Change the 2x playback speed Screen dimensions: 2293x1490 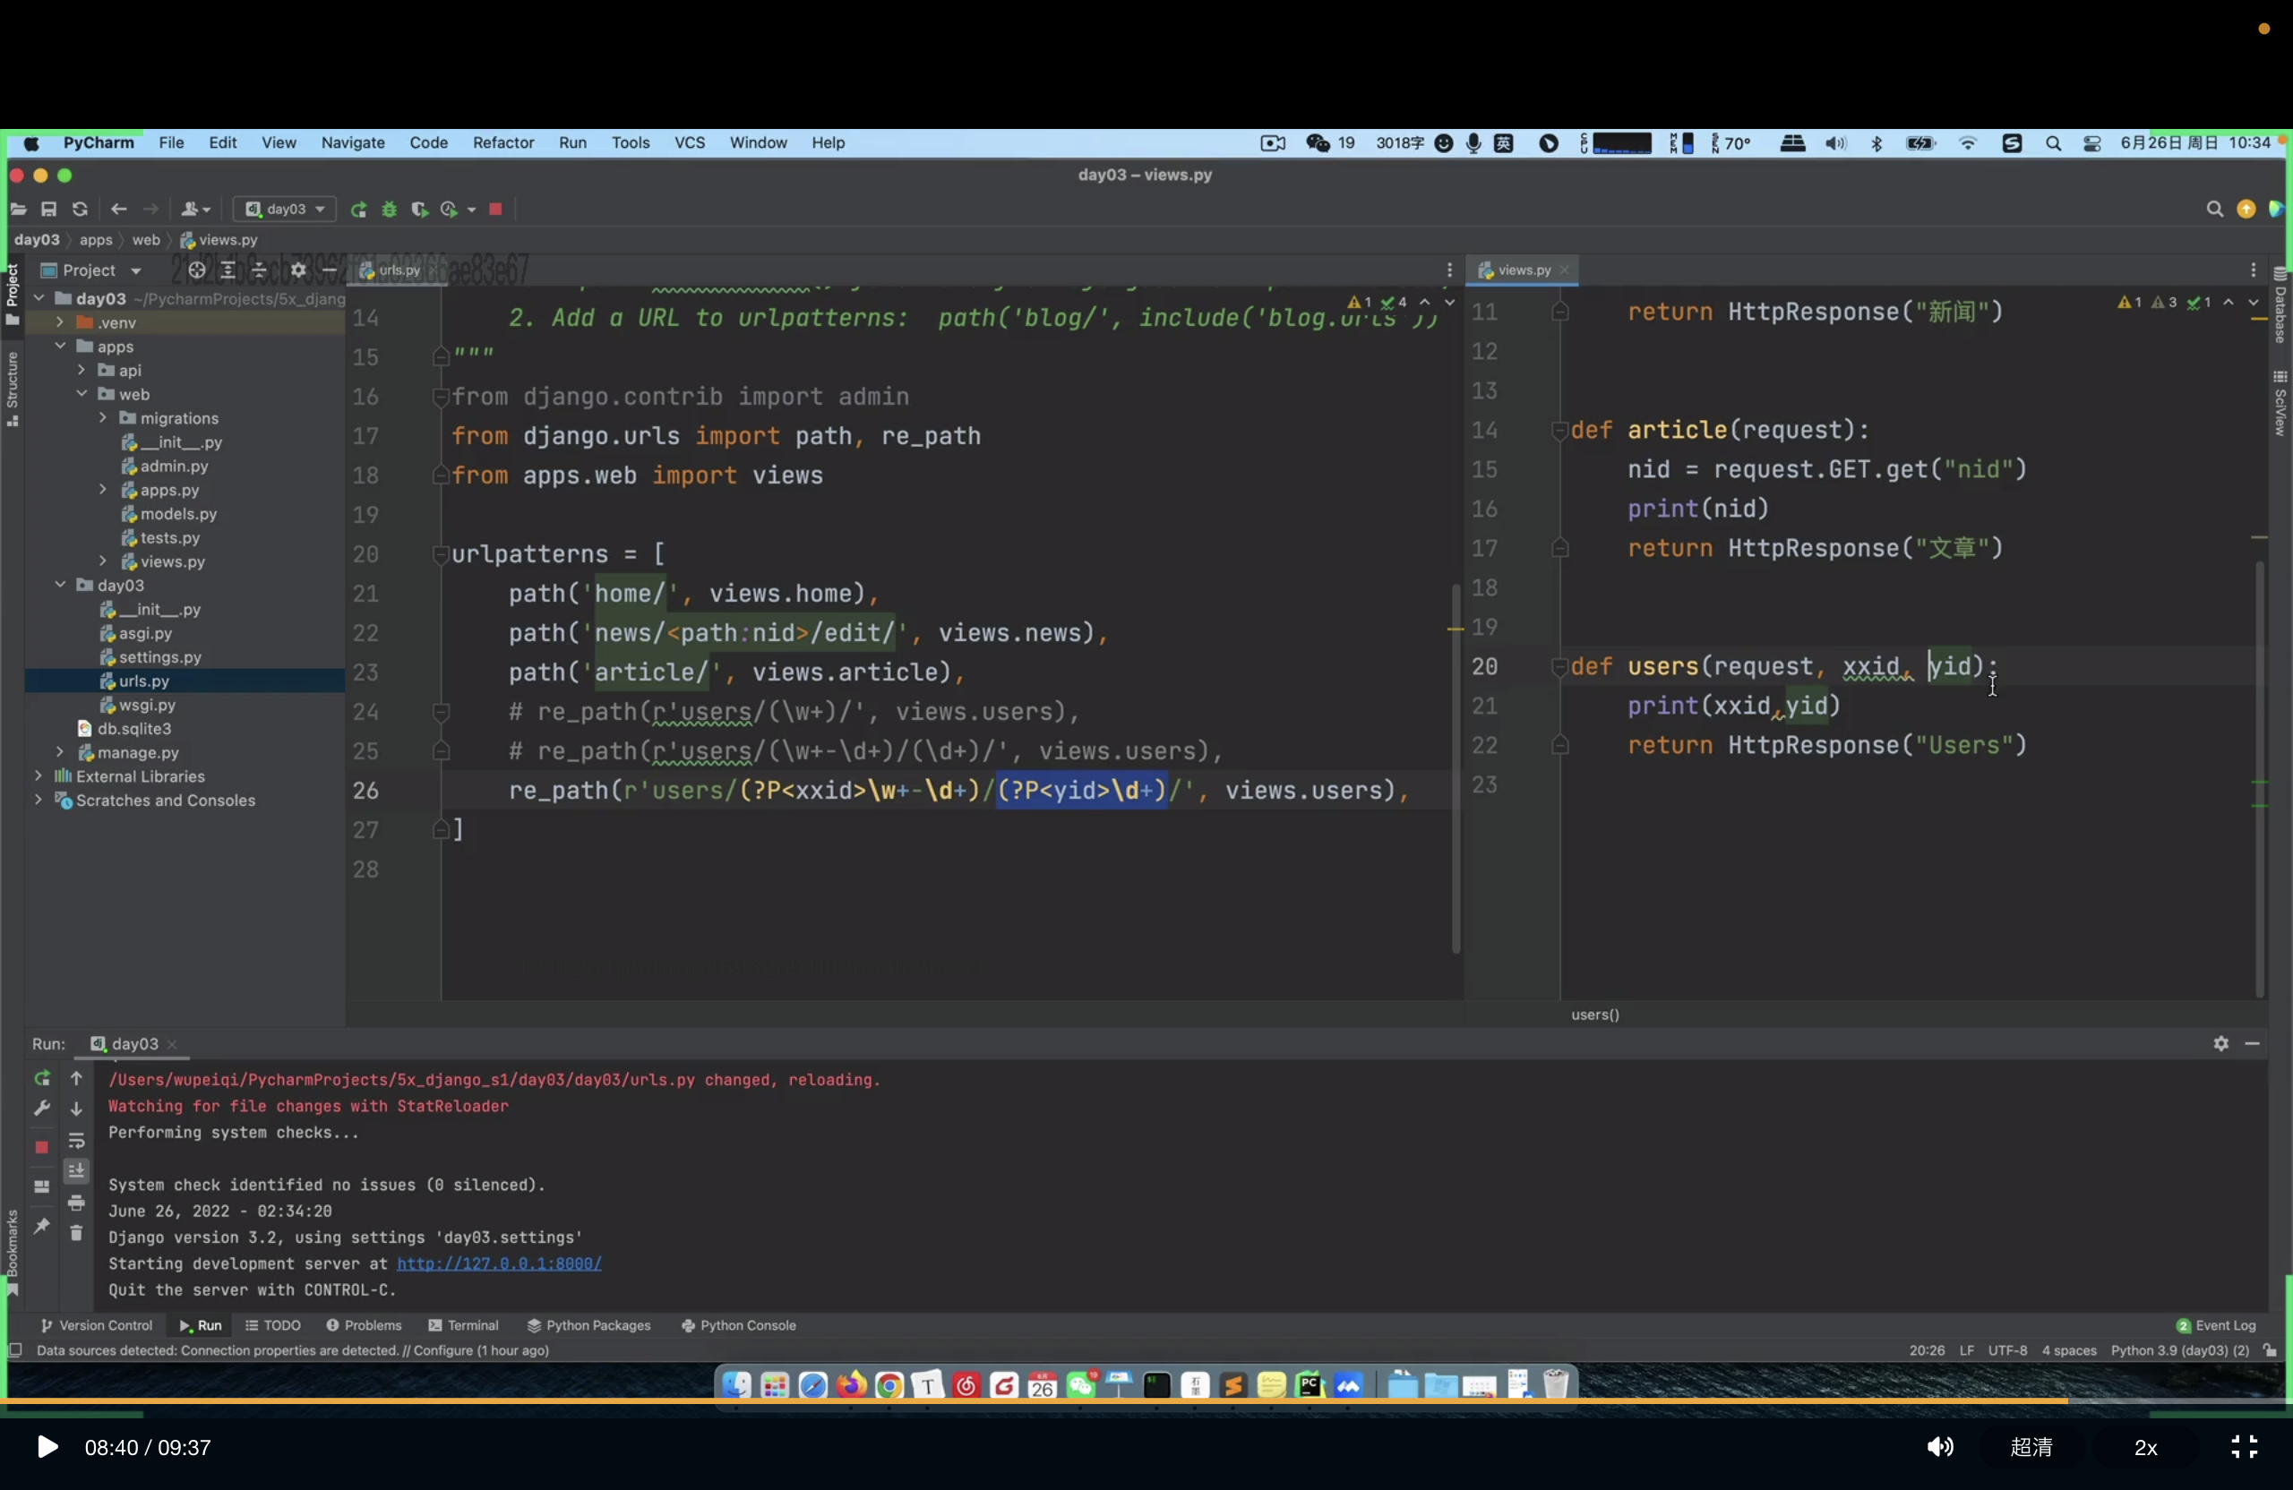tap(2145, 1448)
